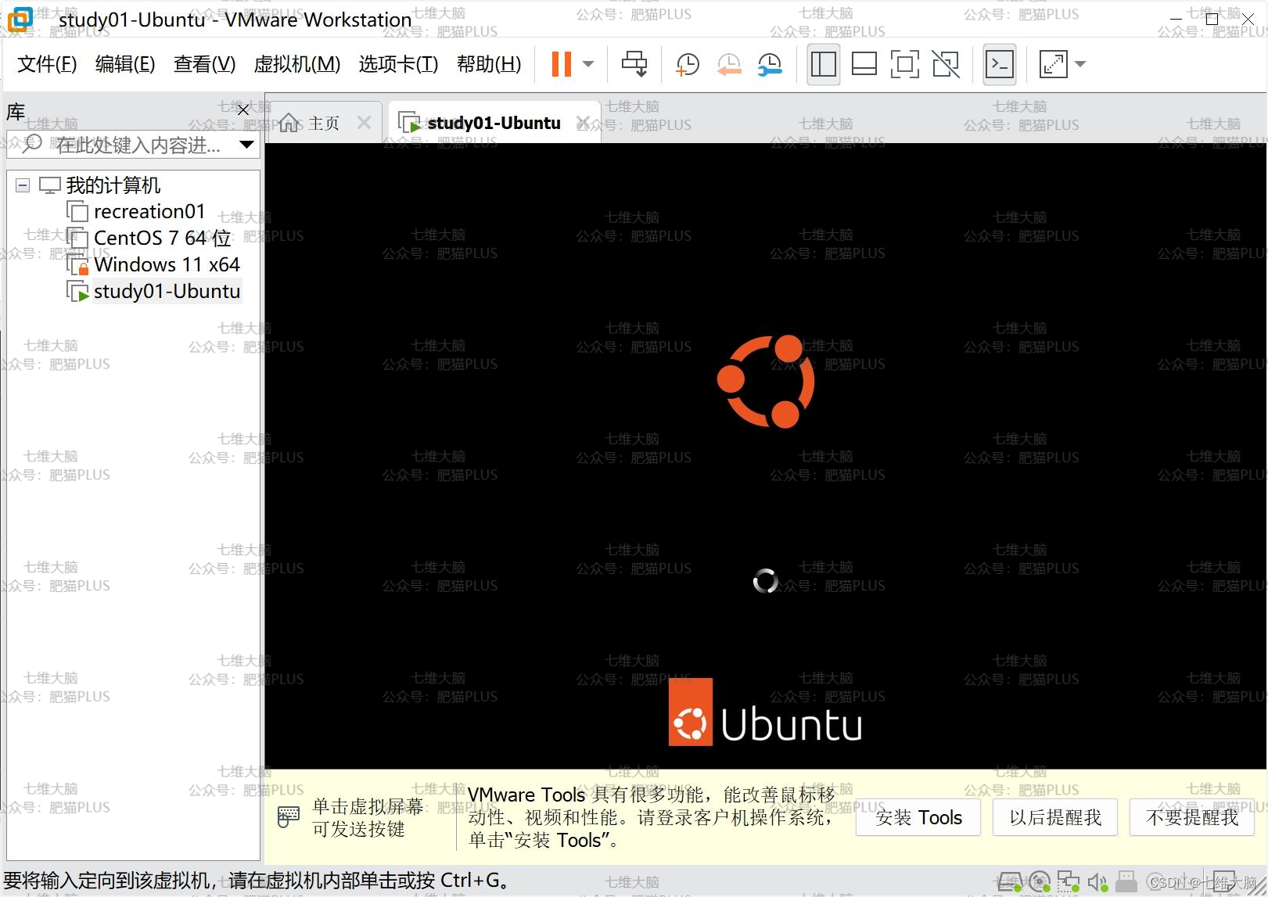This screenshot has height=897, width=1268.
Task: Pause the running virtual machine
Action: pyautogui.click(x=562, y=64)
